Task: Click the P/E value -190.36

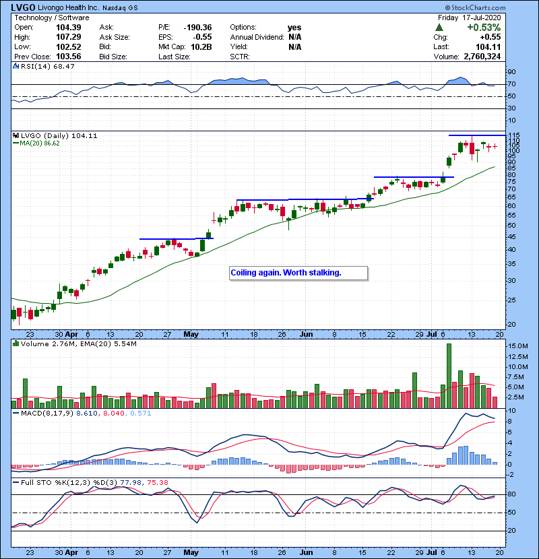Action: 197,28
